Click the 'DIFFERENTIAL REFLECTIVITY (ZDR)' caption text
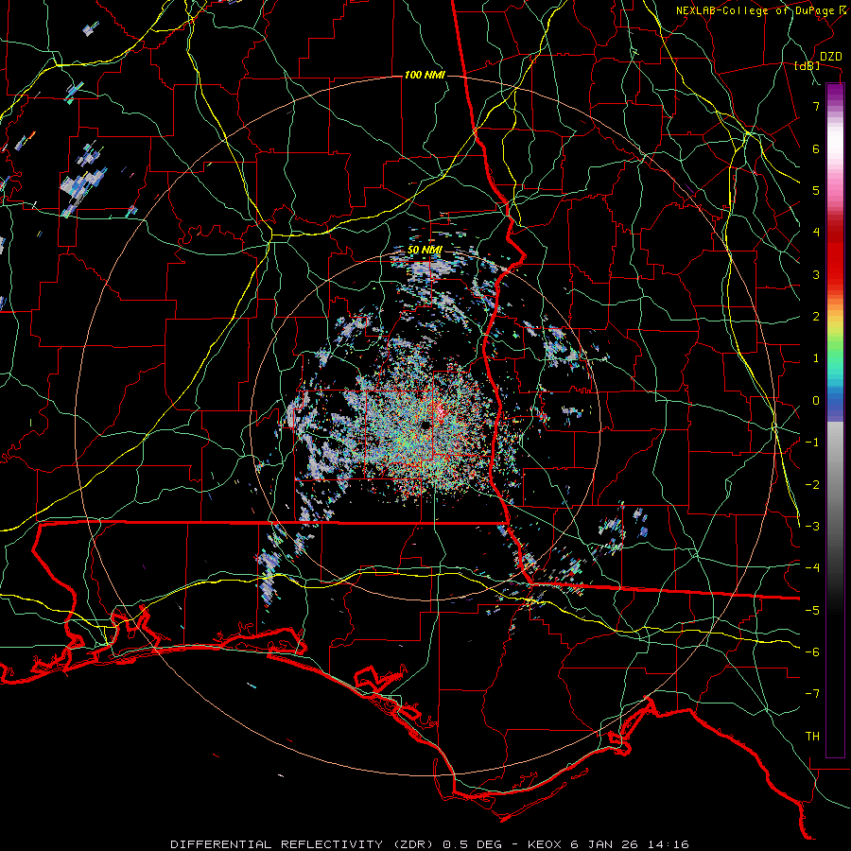 click(x=304, y=844)
